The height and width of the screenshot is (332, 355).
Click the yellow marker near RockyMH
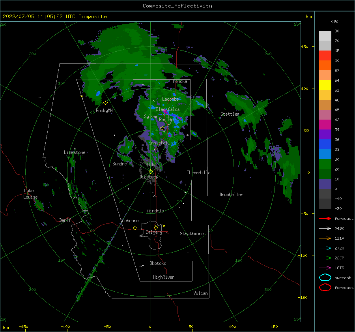tap(105, 103)
